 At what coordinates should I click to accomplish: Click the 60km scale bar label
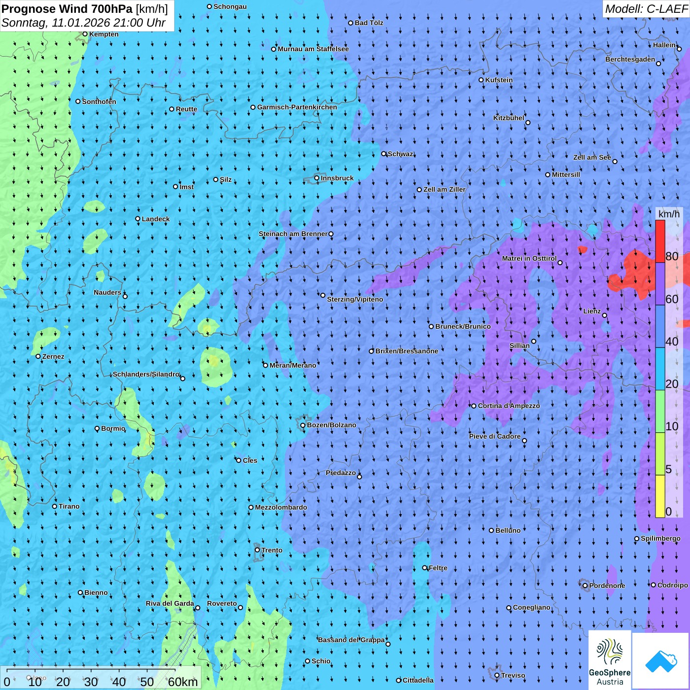coord(182,682)
